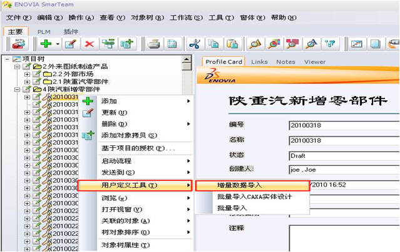This screenshot has height=252, width=400.
Task: Switch to the PLM toolbar tab
Action: coord(44,32)
